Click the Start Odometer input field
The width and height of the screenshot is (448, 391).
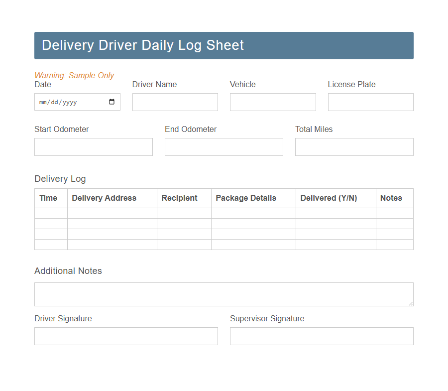(x=93, y=146)
